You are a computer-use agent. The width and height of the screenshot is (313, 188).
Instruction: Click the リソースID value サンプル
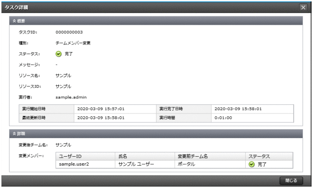click(63, 86)
